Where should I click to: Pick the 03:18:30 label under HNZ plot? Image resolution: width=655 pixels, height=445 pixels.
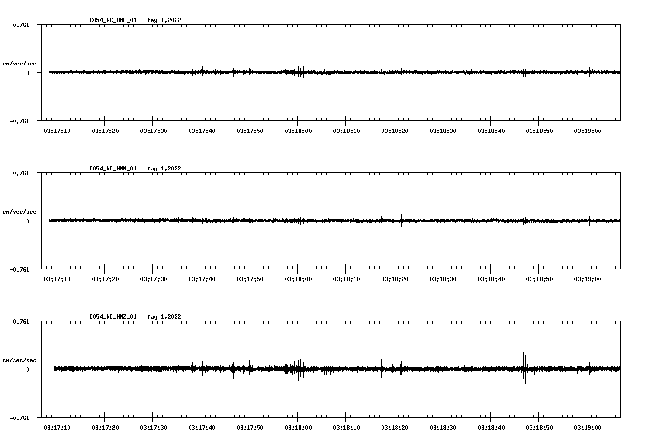(443, 428)
